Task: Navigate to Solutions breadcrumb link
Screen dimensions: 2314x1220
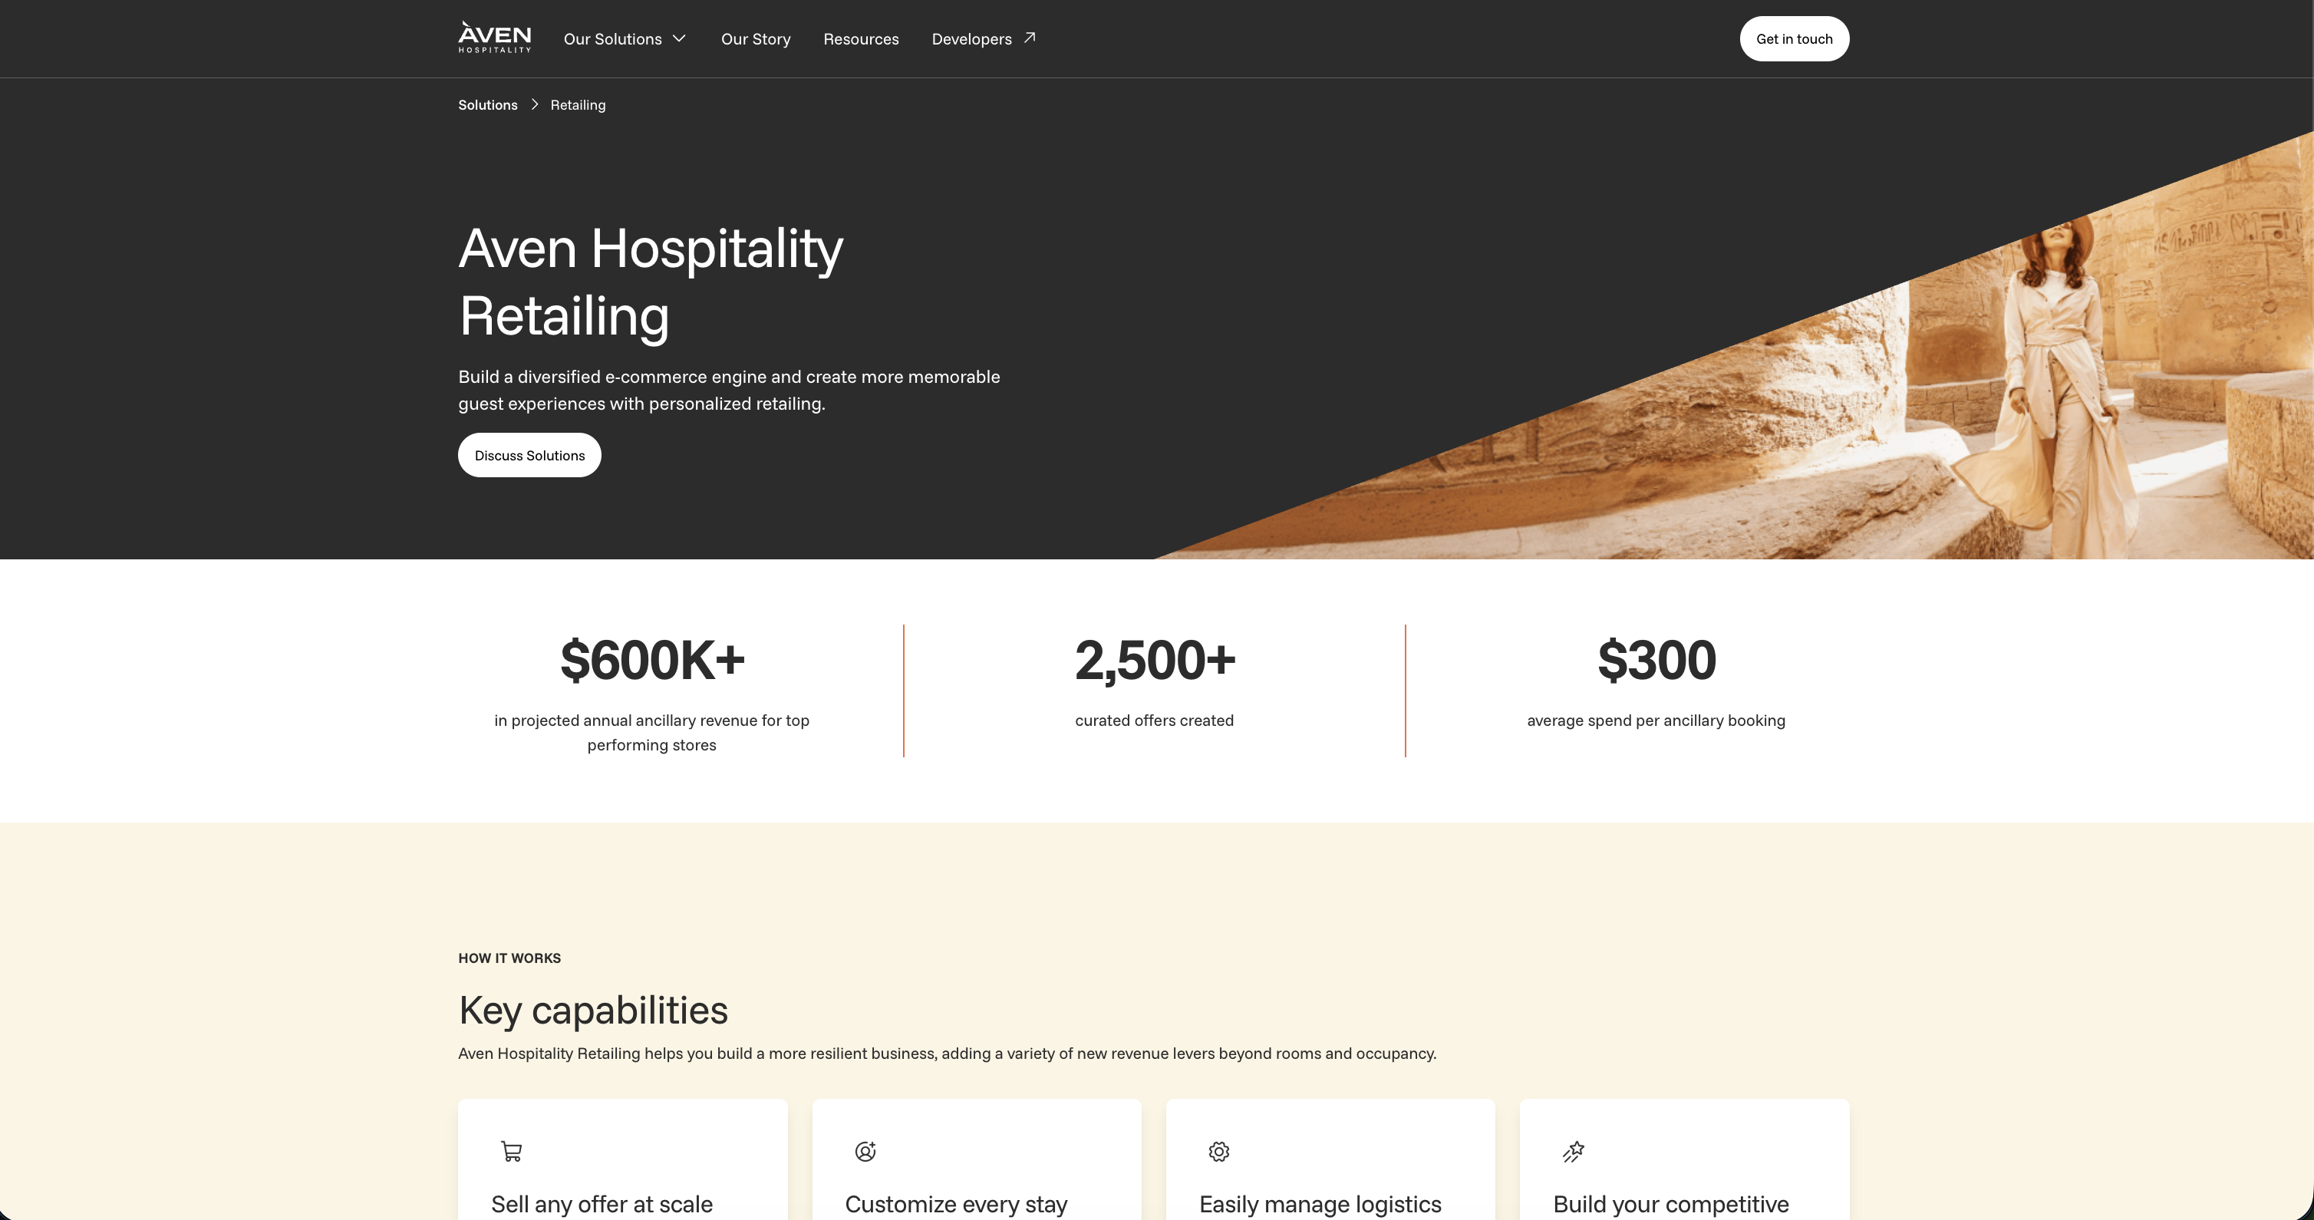Action: (488, 105)
